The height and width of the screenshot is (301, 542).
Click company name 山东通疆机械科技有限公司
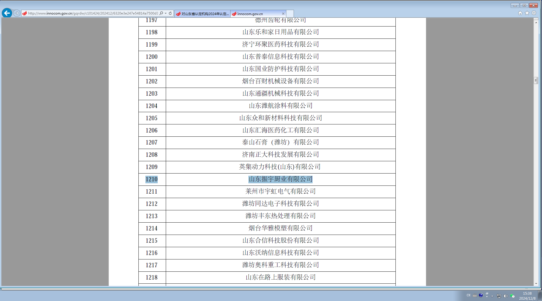coord(280,93)
